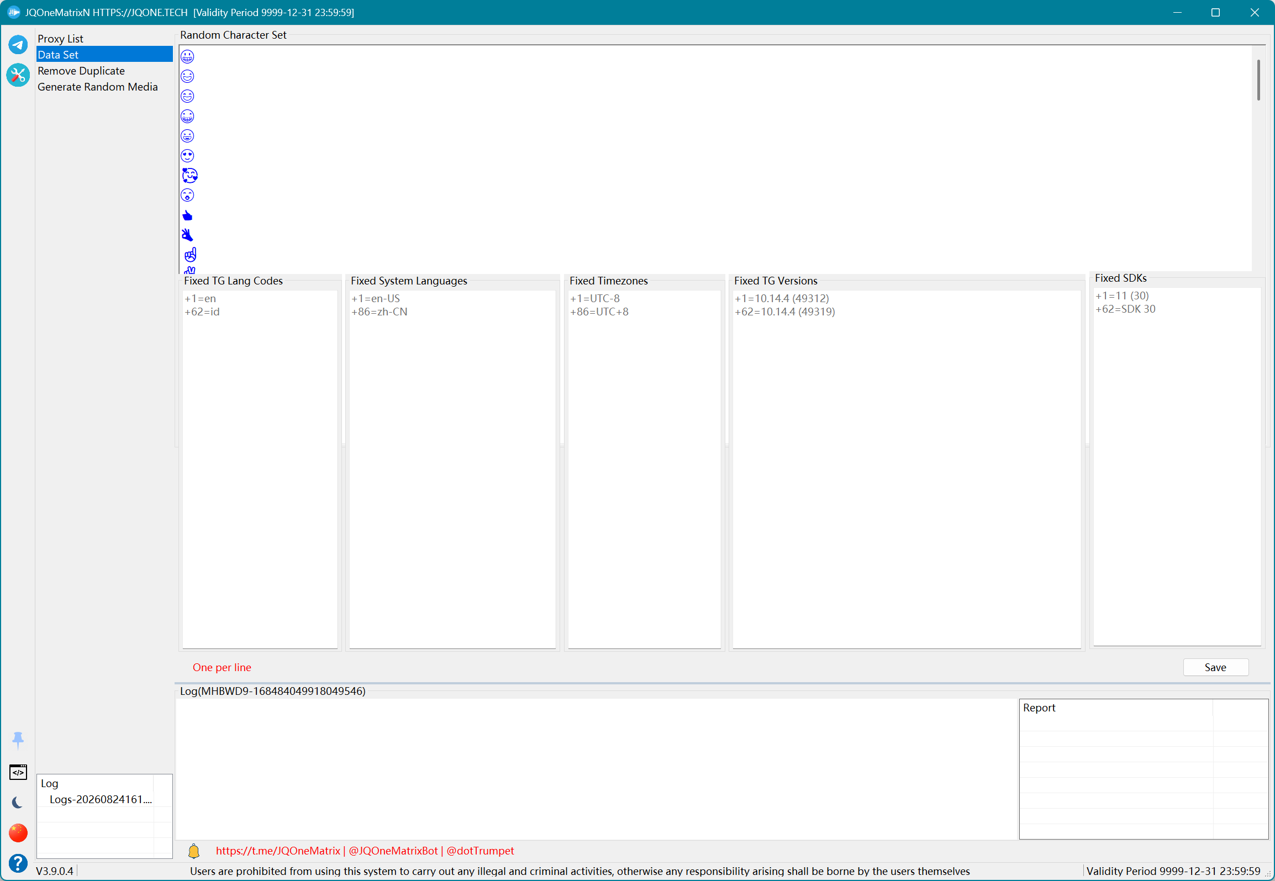Viewport: 1275px width, 881px height.
Task: Focus the Fixed TG Versions text box
Action: 907,469
